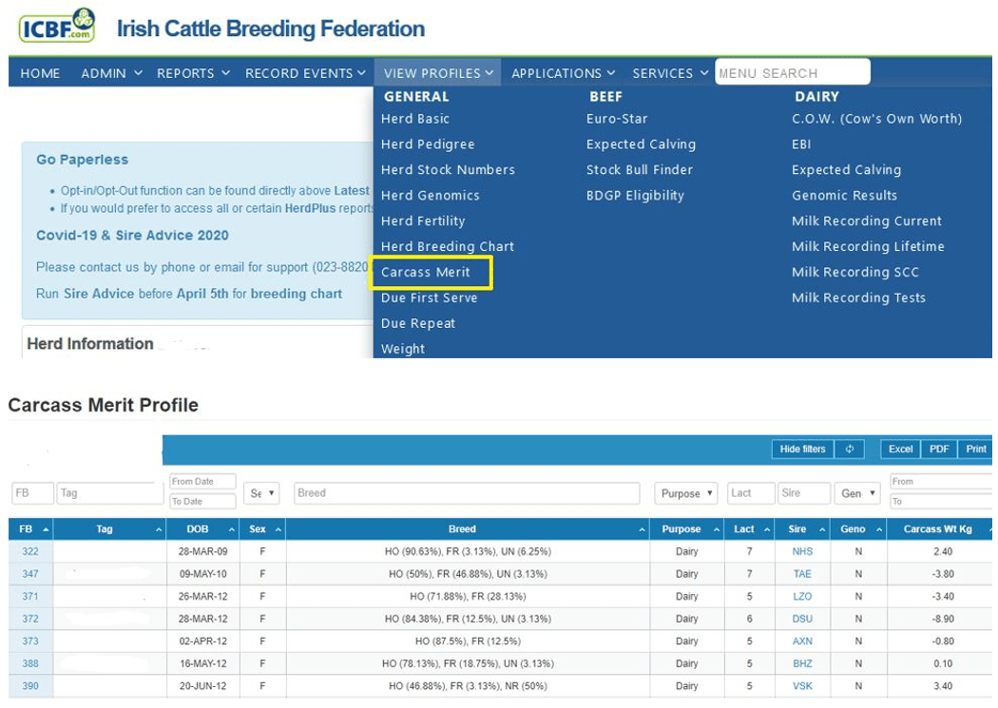
Task: Open Genomic Results
Action: pyautogui.click(x=845, y=195)
